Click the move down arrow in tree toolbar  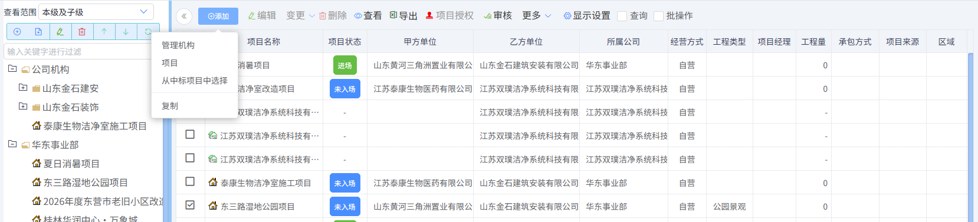(126, 32)
